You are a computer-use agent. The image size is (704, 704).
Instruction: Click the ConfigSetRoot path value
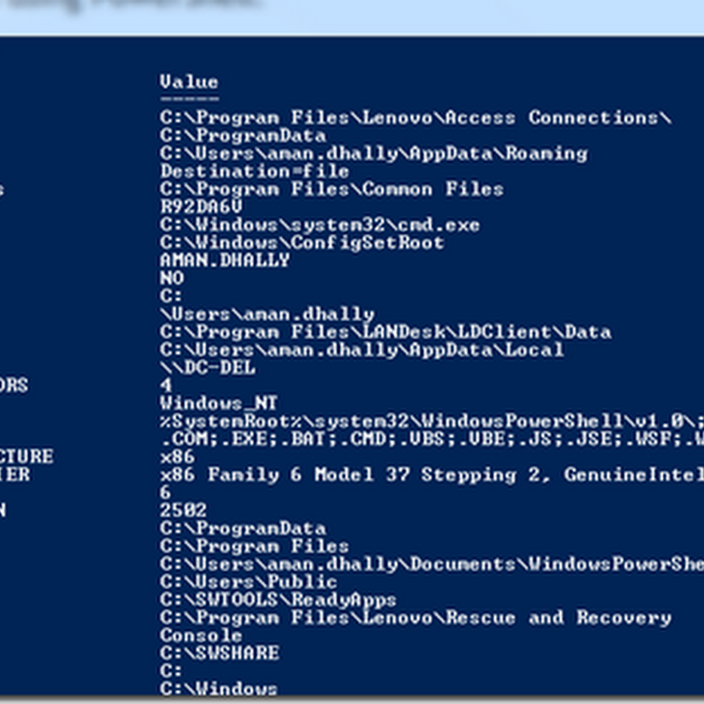[x=302, y=243]
